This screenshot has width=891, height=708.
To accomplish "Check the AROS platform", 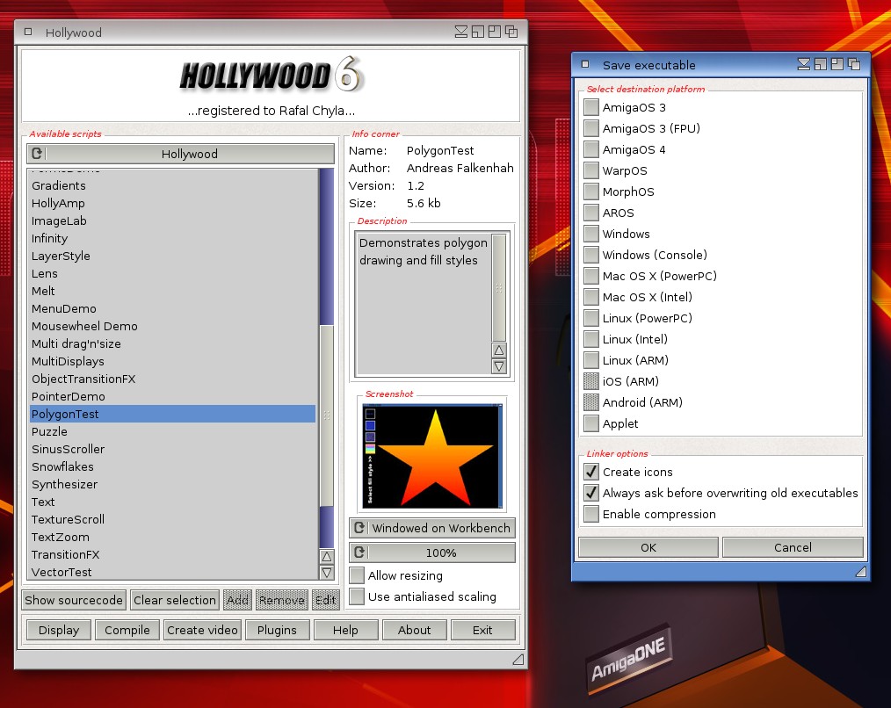I will [591, 213].
